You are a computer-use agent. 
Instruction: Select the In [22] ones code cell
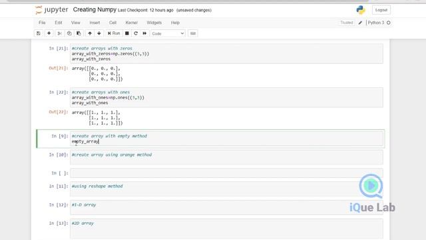click(226, 97)
